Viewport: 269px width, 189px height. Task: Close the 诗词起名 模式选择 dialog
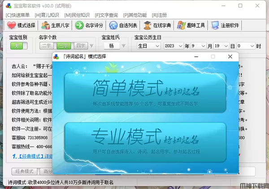230,57
